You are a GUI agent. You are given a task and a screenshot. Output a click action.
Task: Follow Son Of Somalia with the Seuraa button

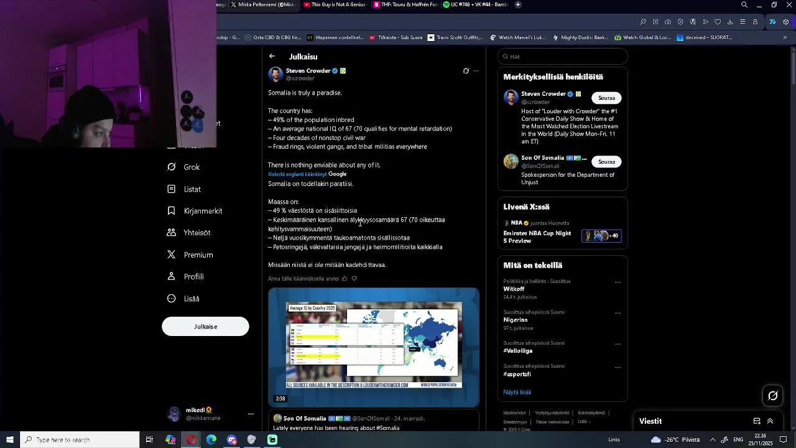click(606, 162)
